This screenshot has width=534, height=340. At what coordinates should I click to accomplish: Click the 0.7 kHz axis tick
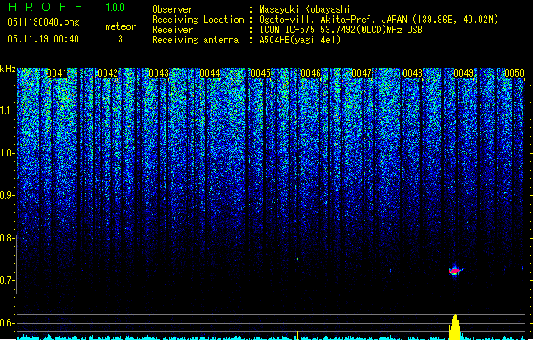(8, 280)
